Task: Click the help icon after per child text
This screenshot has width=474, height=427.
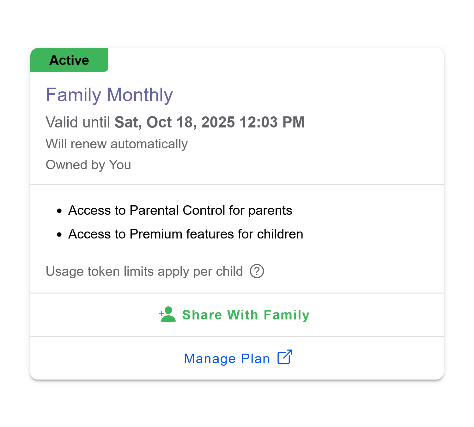Action: click(257, 271)
